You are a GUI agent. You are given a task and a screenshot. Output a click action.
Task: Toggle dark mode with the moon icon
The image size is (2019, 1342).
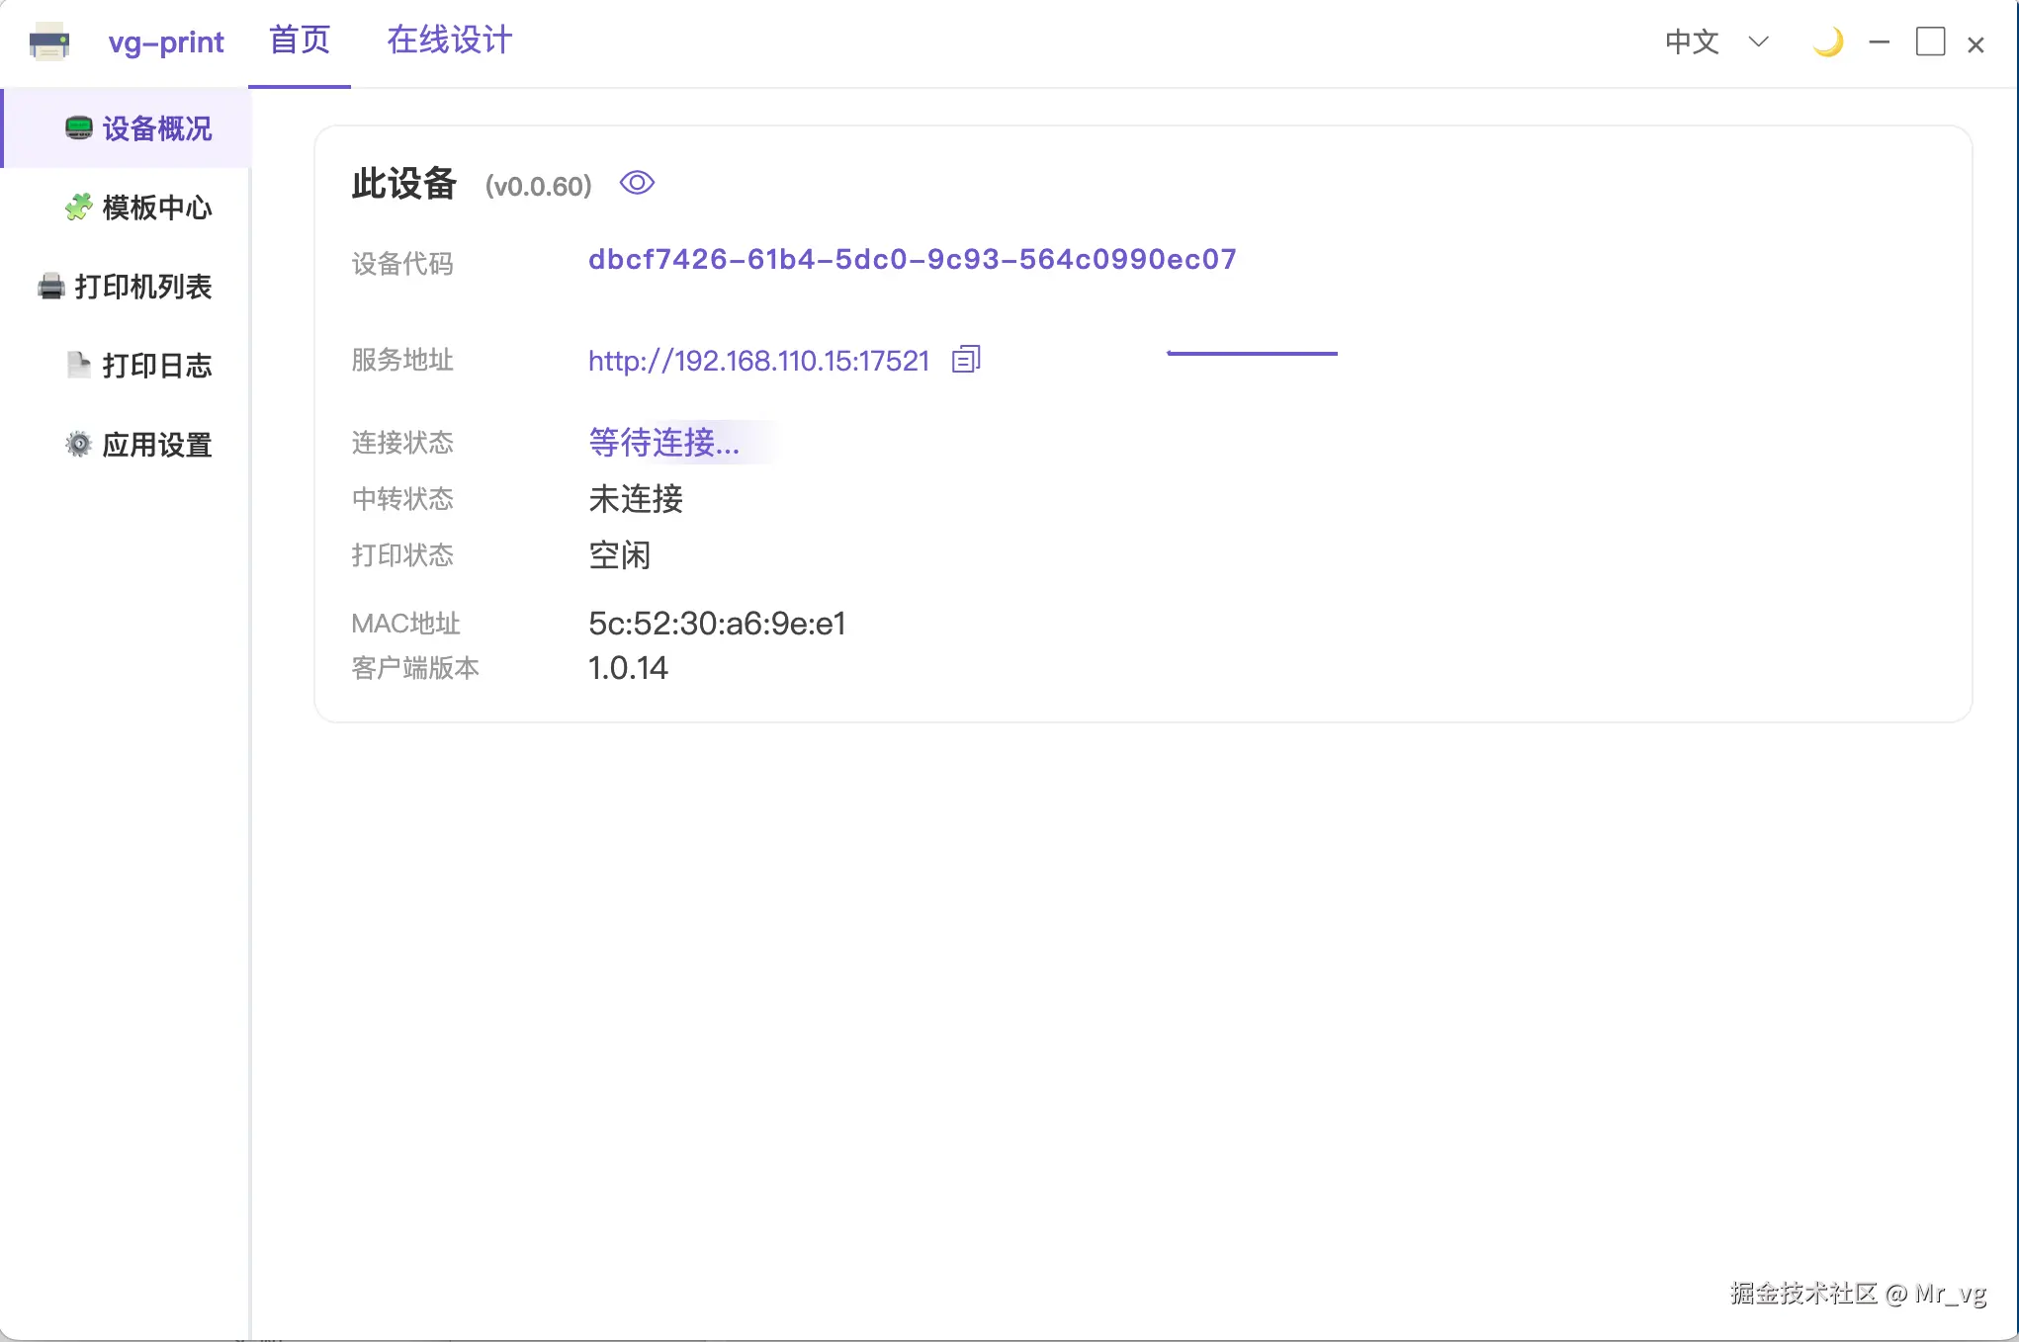point(1827,42)
